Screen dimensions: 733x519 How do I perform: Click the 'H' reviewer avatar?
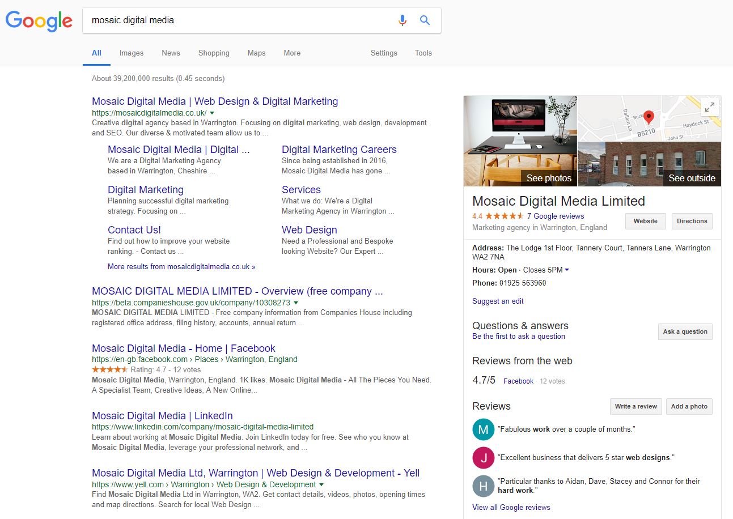tap(483, 486)
